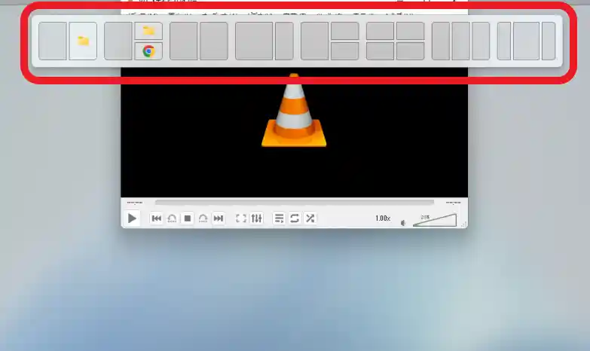Choose top-right snap zone with folder icon
The image size is (590, 351).
(x=148, y=31)
